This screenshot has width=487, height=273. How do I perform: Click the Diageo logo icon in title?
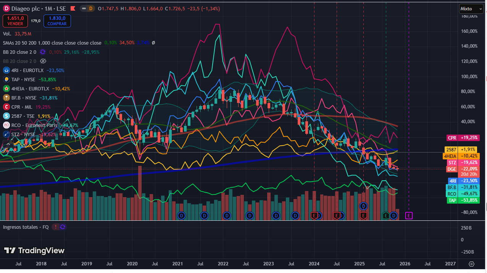point(6,8)
